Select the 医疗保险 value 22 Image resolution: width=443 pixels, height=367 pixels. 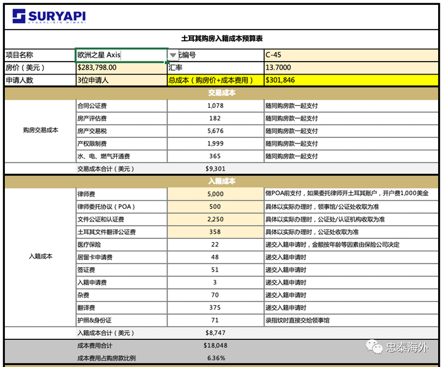pos(215,244)
